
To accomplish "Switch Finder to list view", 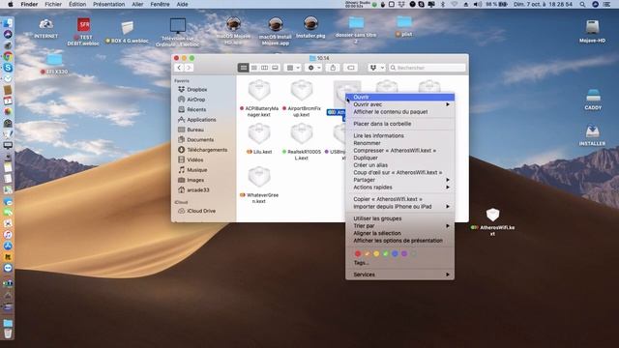I will [254, 68].
